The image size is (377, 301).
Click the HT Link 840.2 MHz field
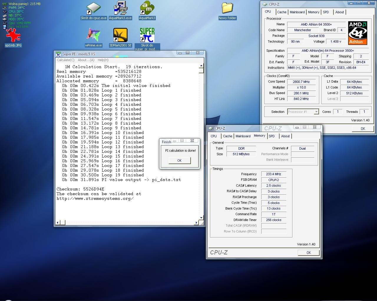pyautogui.click(x=301, y=99)
